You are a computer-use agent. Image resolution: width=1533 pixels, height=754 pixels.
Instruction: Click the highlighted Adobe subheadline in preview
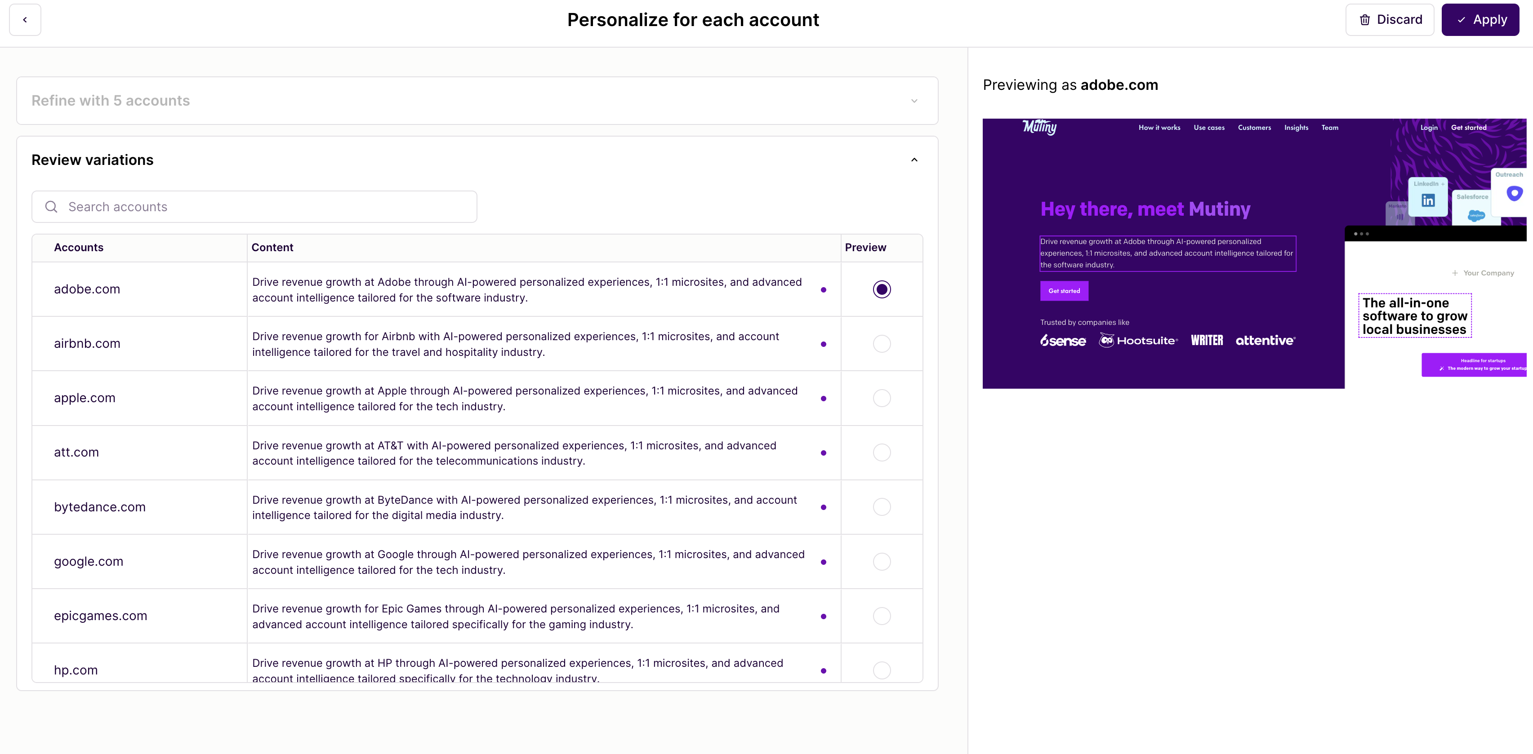tap(1168, 253)
